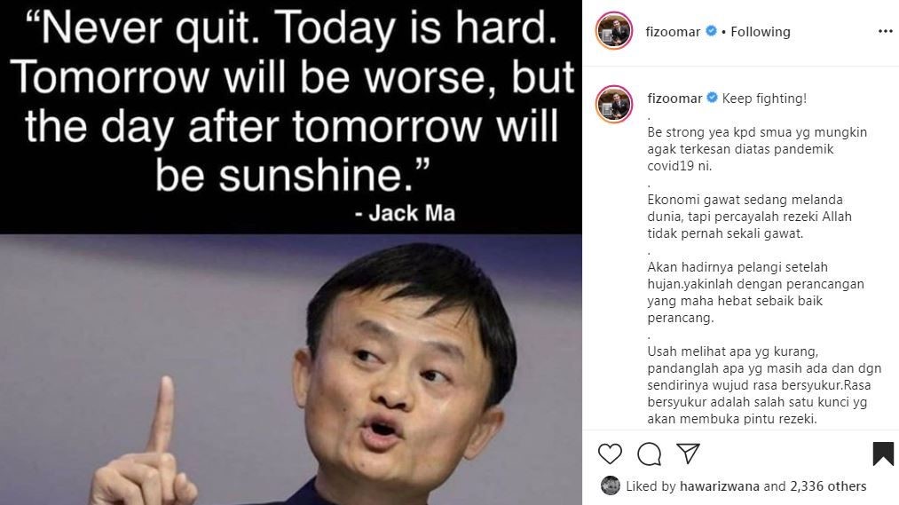Open hawarizwana profile from likes line
This screenshot has height=505, width=899.
(719, 486)
